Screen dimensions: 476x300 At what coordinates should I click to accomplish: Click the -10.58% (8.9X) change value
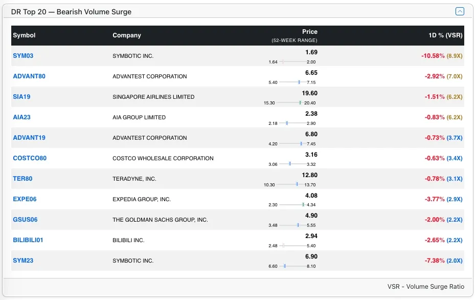coord(442,56)
